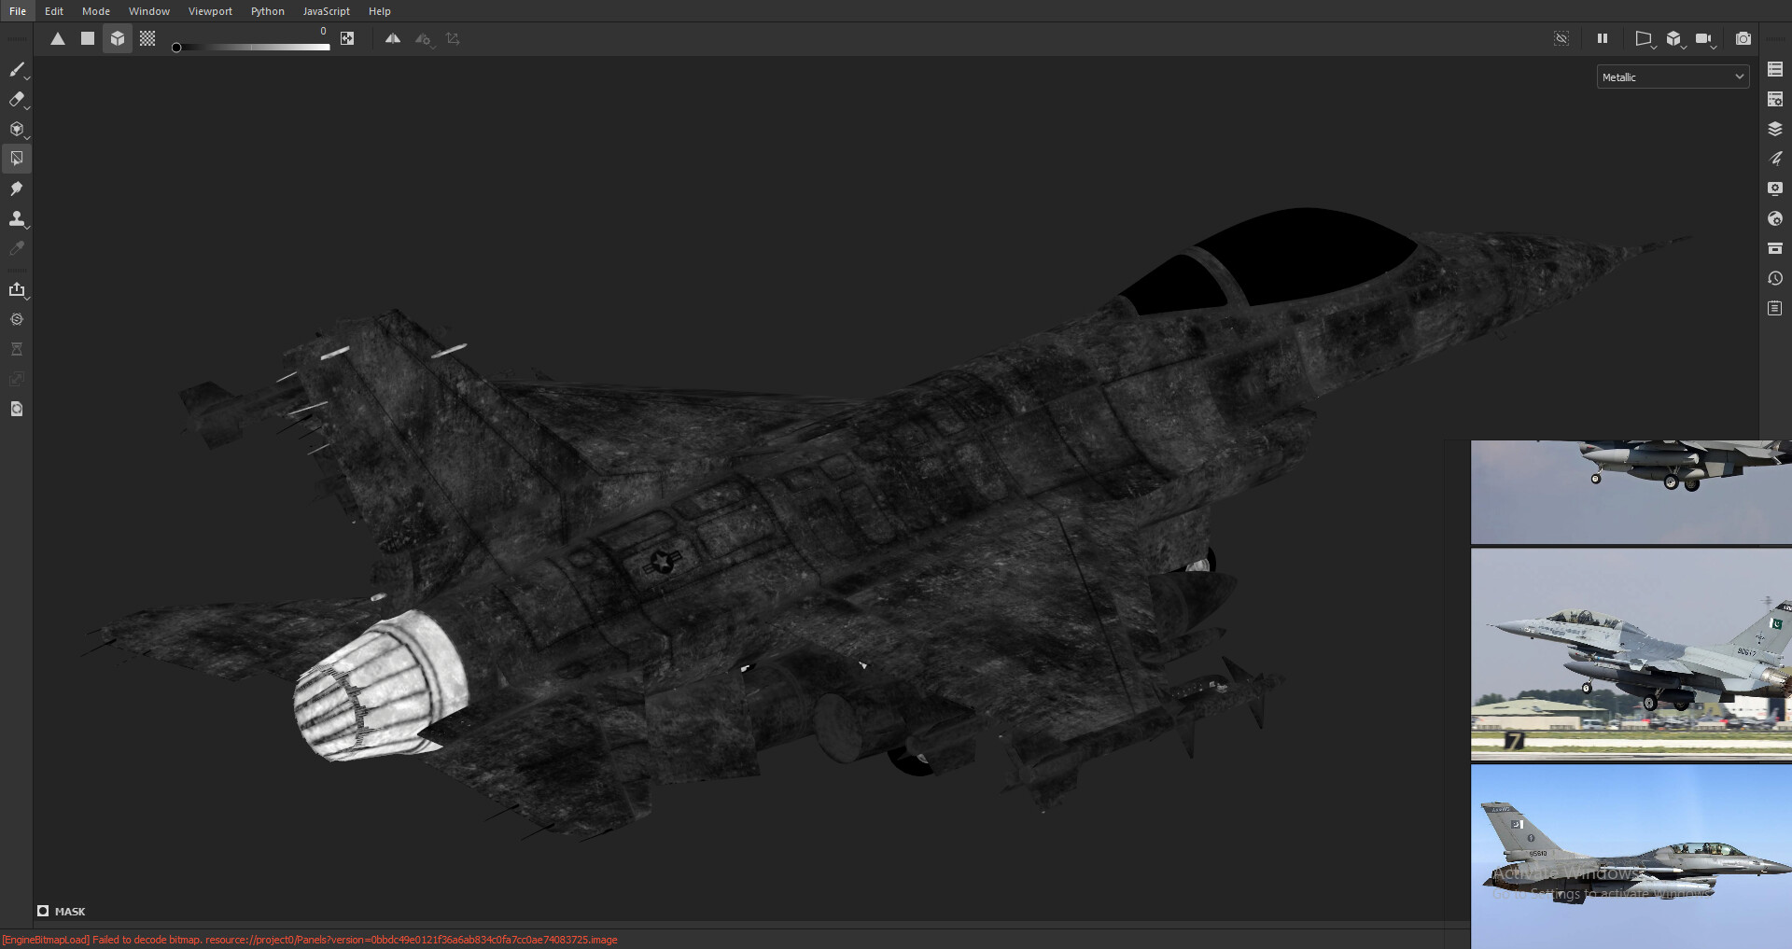Take a viewport screenshot with the camera icon
Viewport: 1792px width, 949px height.
click(x=1743, y=38)
